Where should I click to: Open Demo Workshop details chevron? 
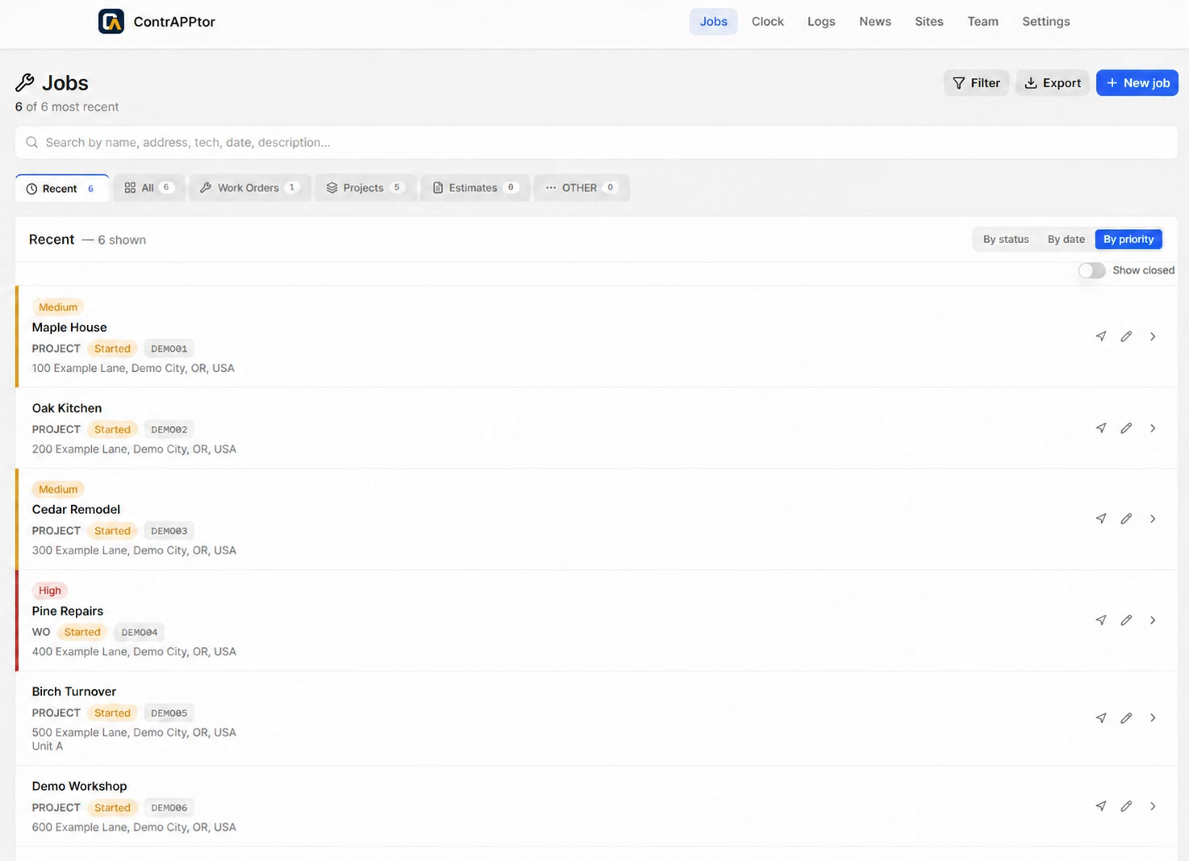point(1153,806)
